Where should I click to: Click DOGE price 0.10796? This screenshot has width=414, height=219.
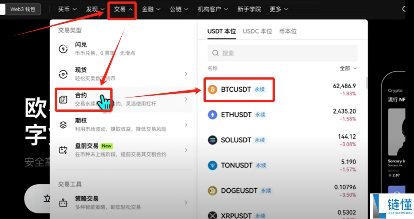pos(345,187)
